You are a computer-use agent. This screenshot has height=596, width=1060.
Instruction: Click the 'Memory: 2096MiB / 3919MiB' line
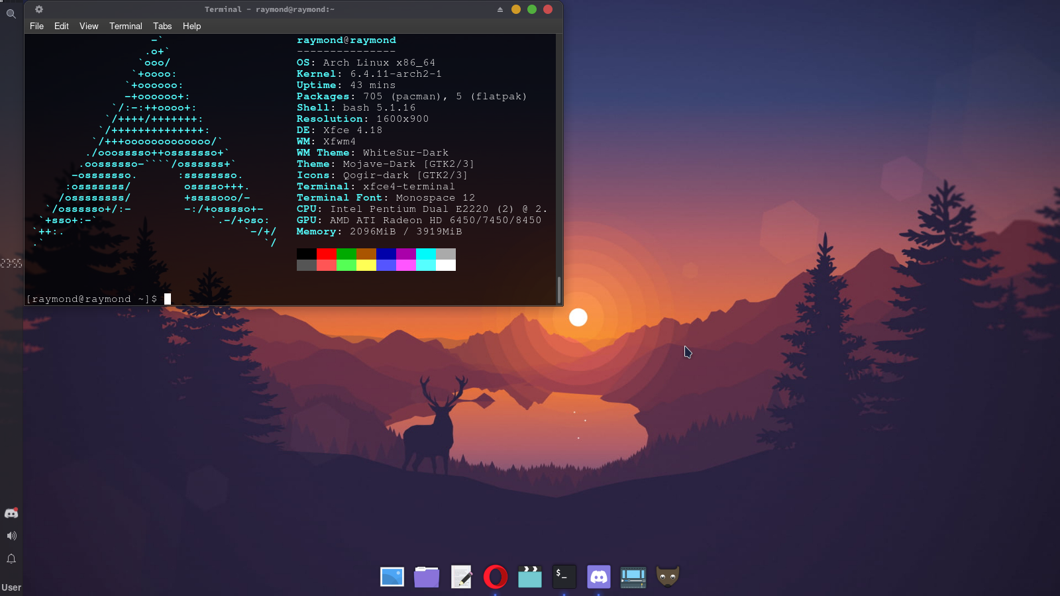[x=379, y=232]
